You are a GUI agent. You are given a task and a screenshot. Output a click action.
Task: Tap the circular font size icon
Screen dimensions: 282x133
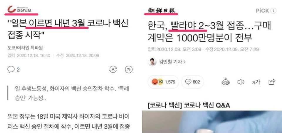(129, 70)
